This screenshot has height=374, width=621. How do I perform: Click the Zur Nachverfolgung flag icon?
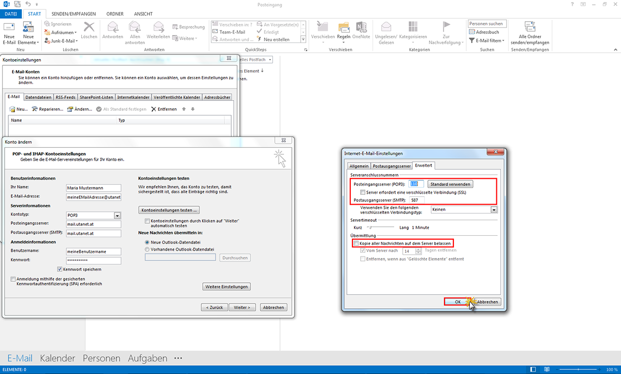pos(446,27)
